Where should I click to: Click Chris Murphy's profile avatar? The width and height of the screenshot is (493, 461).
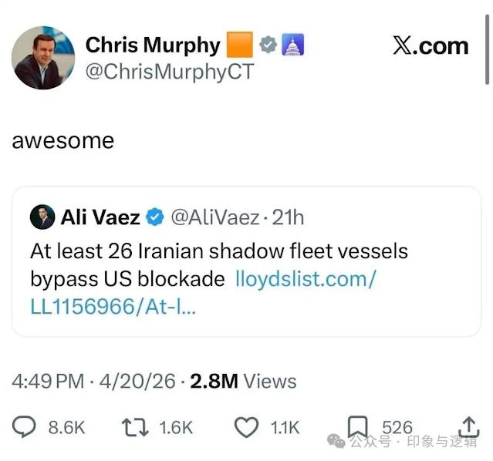43,57
